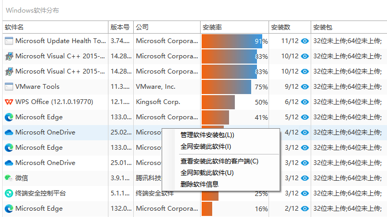Click the 公司 column header
The height and width of the screenshot is (217, 387).
pyautogui.click(x=167, y=27)
